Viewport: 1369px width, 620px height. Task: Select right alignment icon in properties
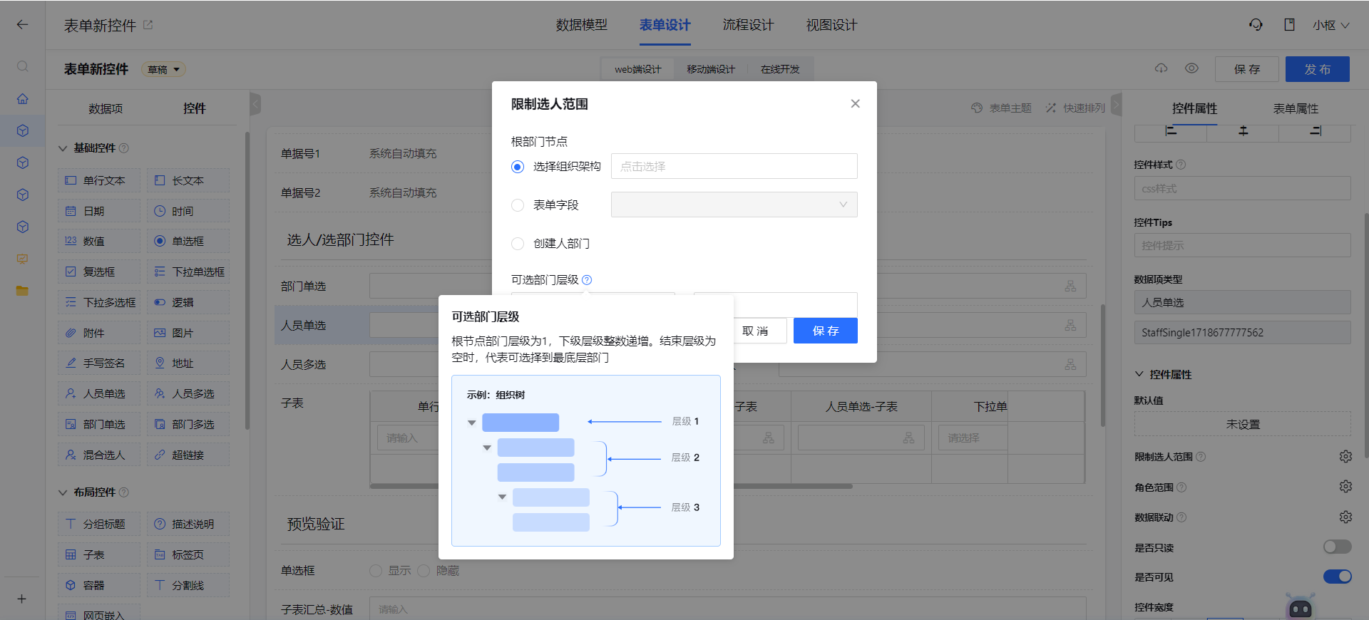coord(1316,131)
